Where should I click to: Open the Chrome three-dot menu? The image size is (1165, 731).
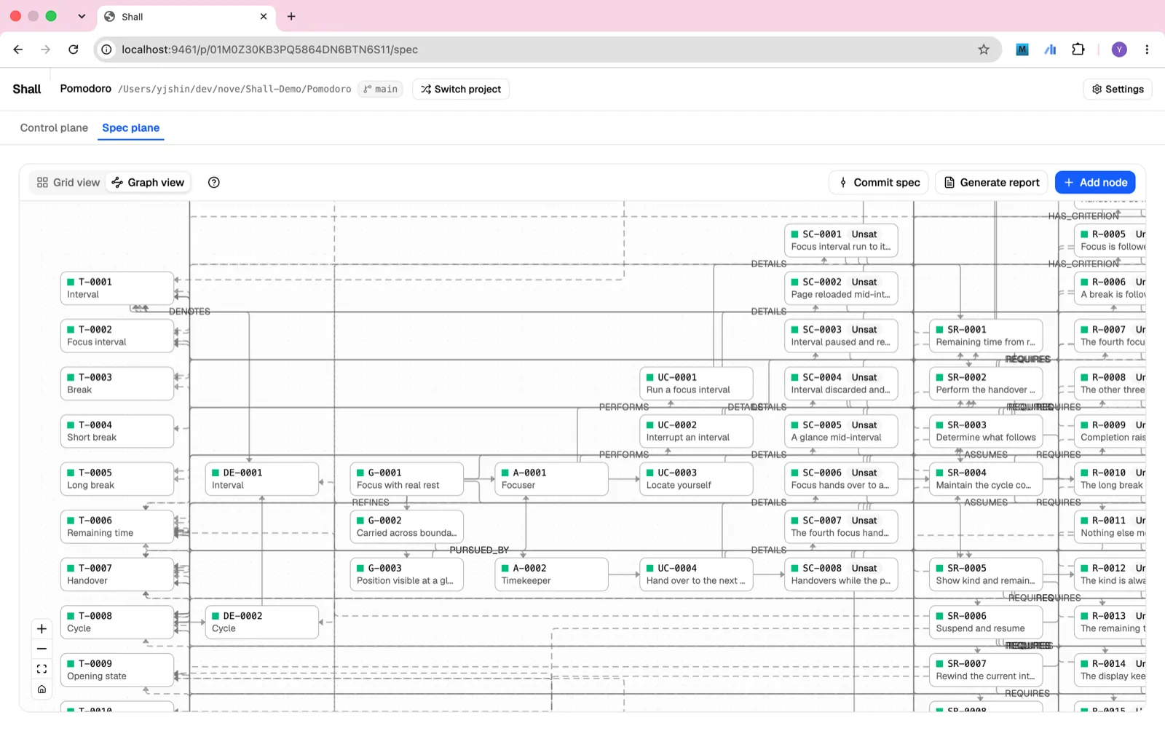click(1147, 50)
